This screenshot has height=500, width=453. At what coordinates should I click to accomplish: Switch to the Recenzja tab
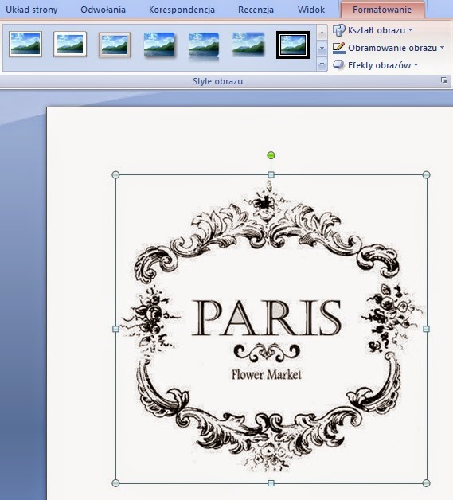[x=256, y=10]
